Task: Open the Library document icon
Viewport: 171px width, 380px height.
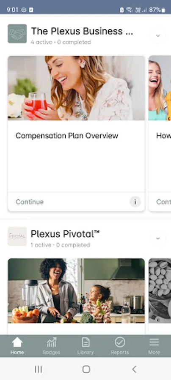Action: click(x=85, y=342)
